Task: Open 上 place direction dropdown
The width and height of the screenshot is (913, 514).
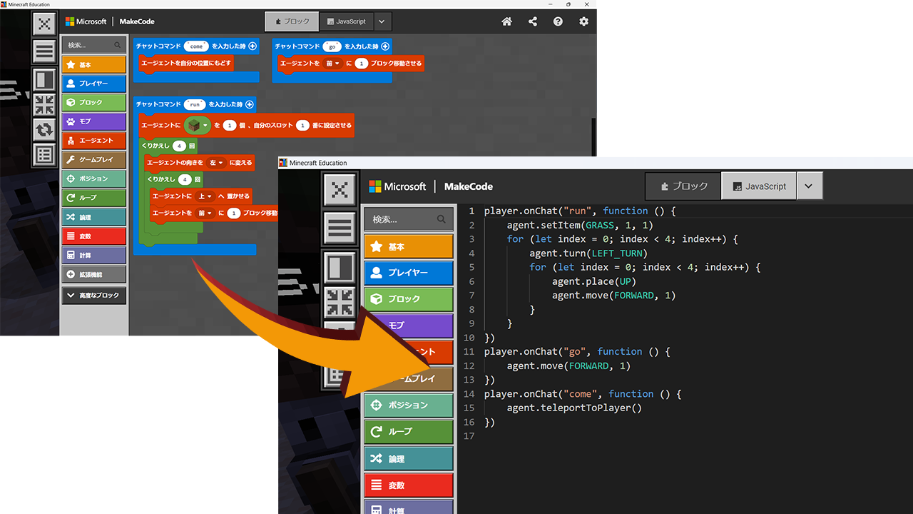Action: click(205, 196)
